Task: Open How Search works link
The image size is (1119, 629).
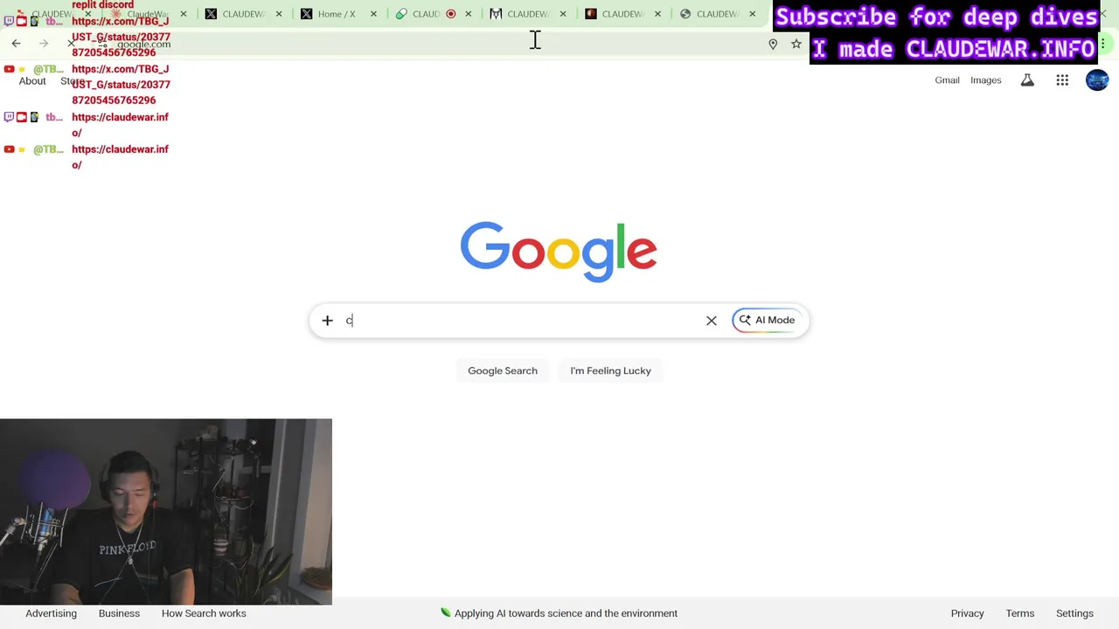Action: [x=204, y=613]
